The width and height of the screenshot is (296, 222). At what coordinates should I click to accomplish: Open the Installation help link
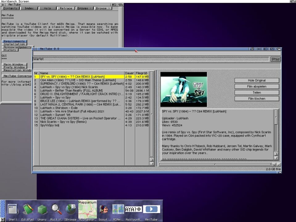14,44
